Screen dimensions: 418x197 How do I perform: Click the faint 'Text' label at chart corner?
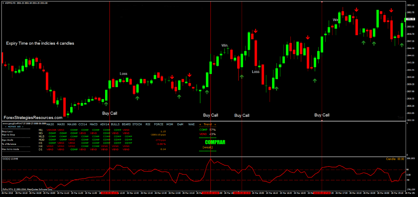401,117
